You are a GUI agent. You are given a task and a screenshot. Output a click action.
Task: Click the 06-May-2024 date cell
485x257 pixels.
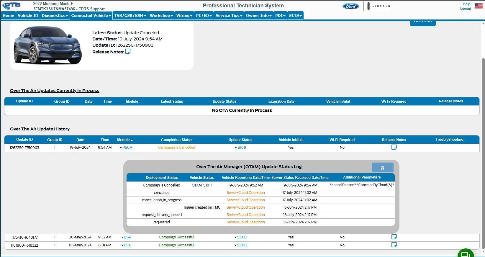tap(80, 245)
